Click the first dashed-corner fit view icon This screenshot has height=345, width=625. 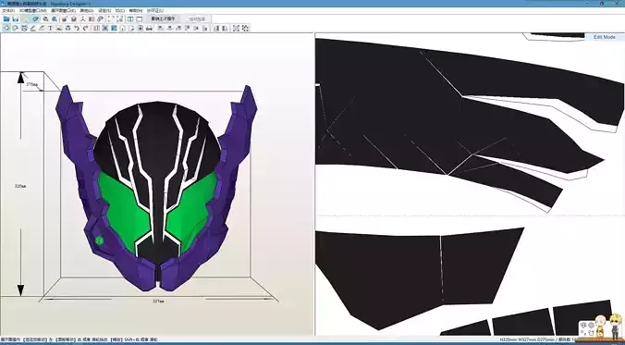point(111,18)
